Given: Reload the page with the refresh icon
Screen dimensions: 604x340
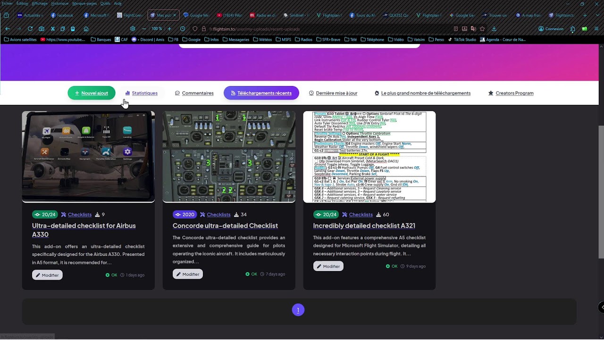Looking at the screenshot, I should pos(30,29).
